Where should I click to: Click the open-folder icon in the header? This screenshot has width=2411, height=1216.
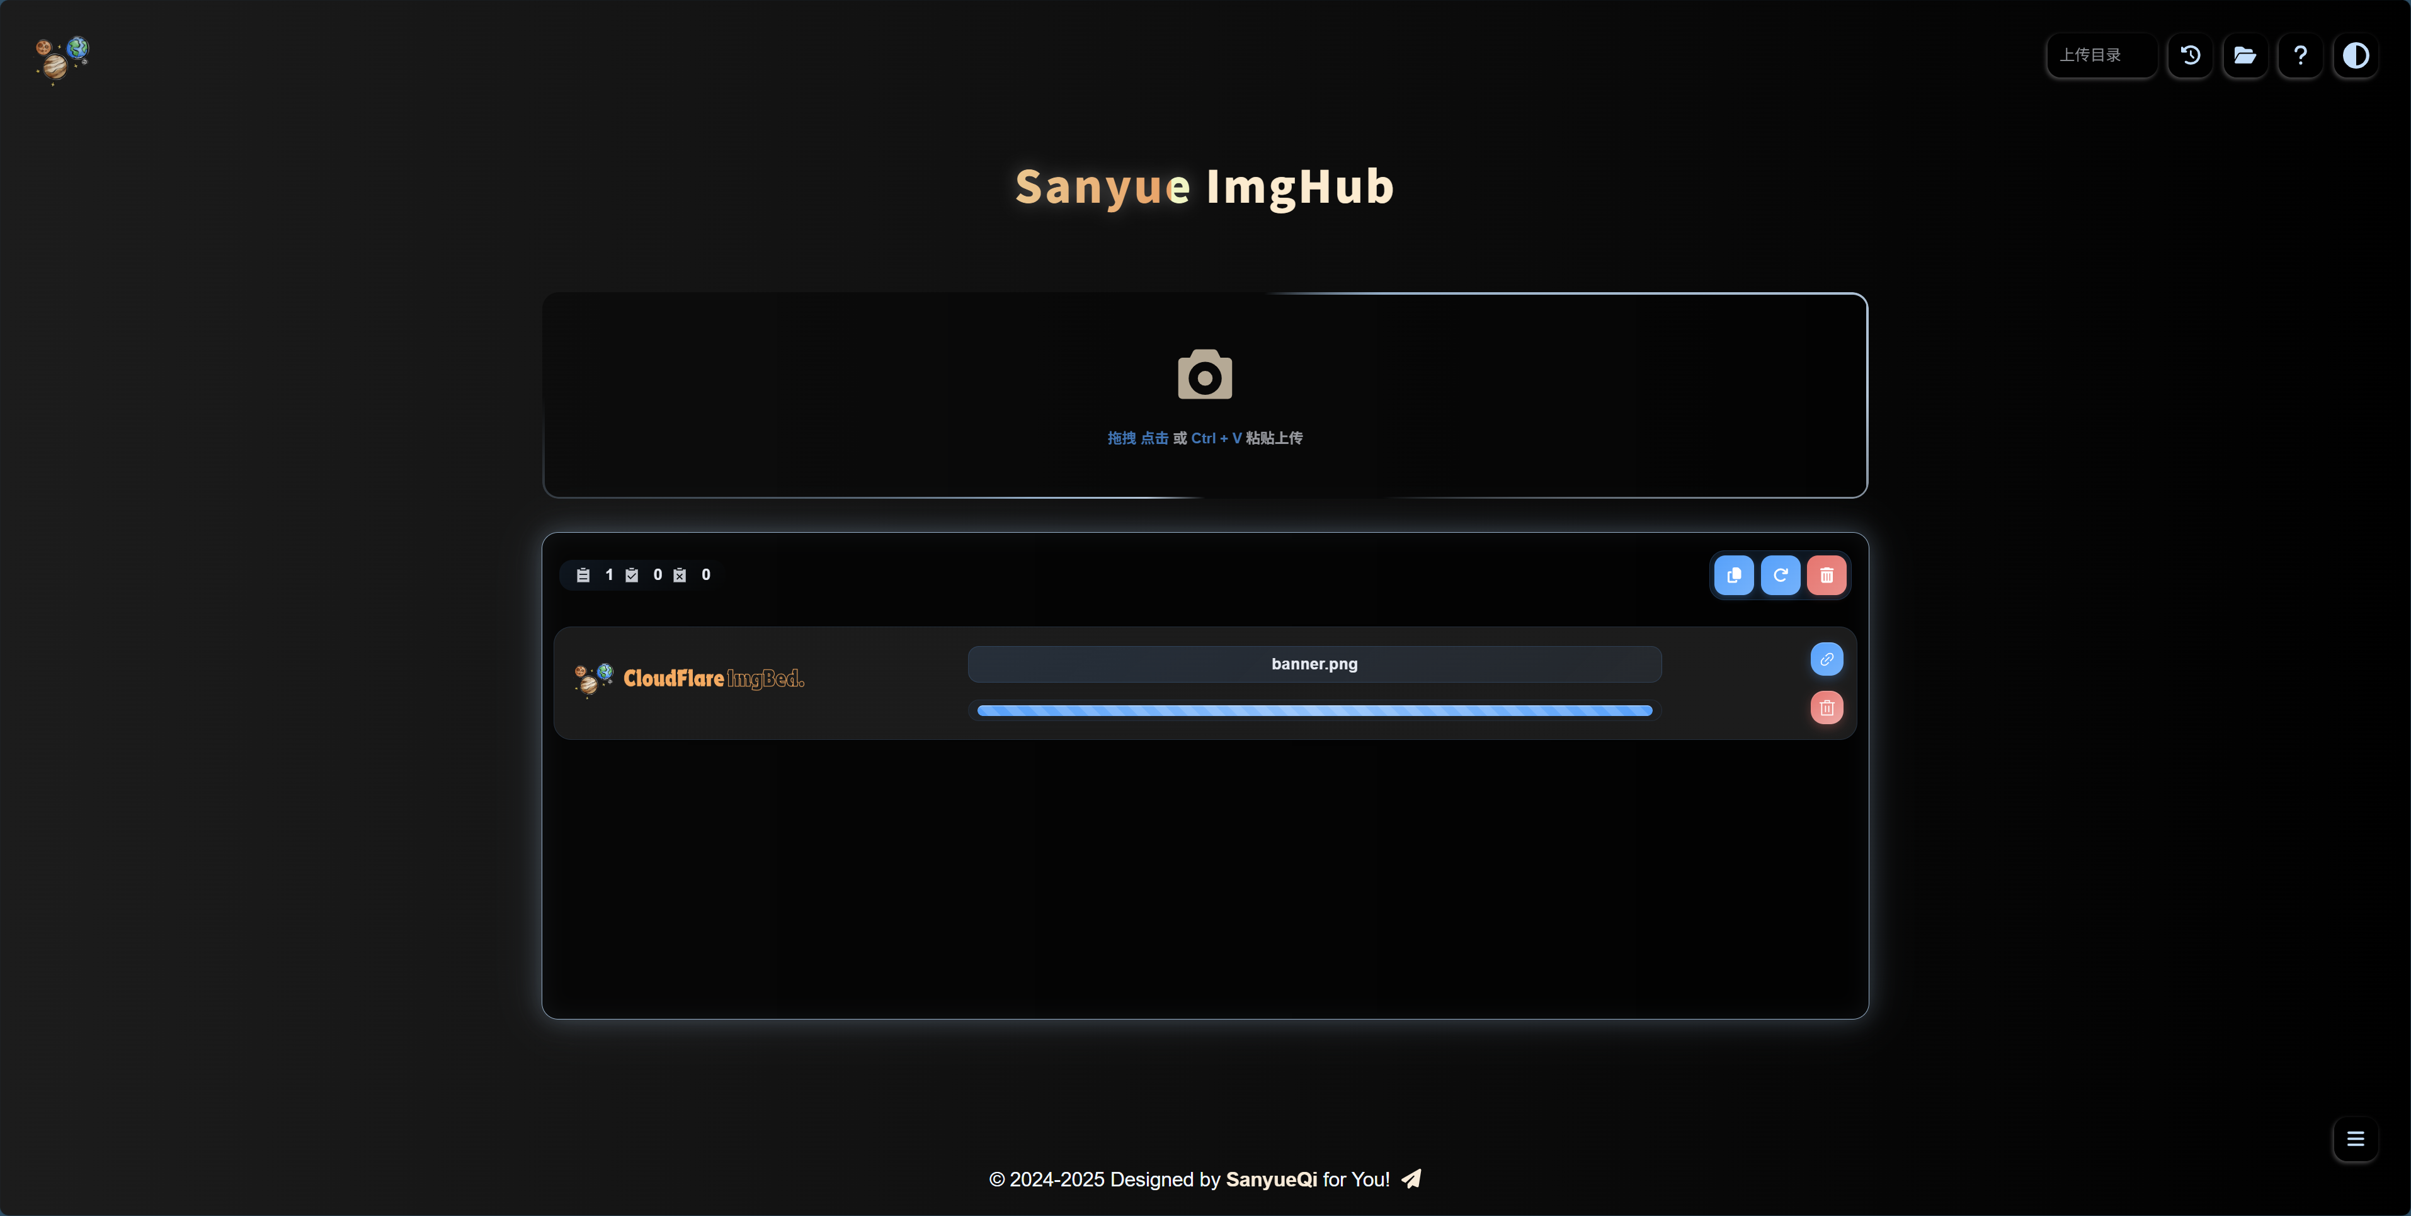[2244, 55]
